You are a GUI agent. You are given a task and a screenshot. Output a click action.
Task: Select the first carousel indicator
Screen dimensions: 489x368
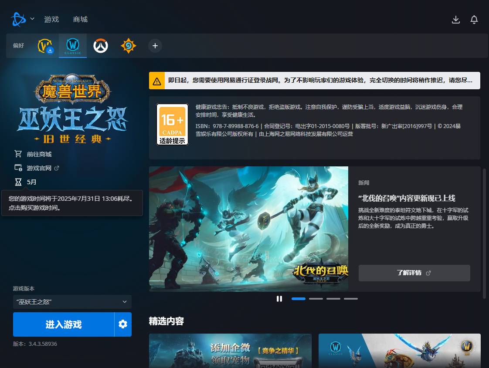pyautogui.click(x=299, y=299)
